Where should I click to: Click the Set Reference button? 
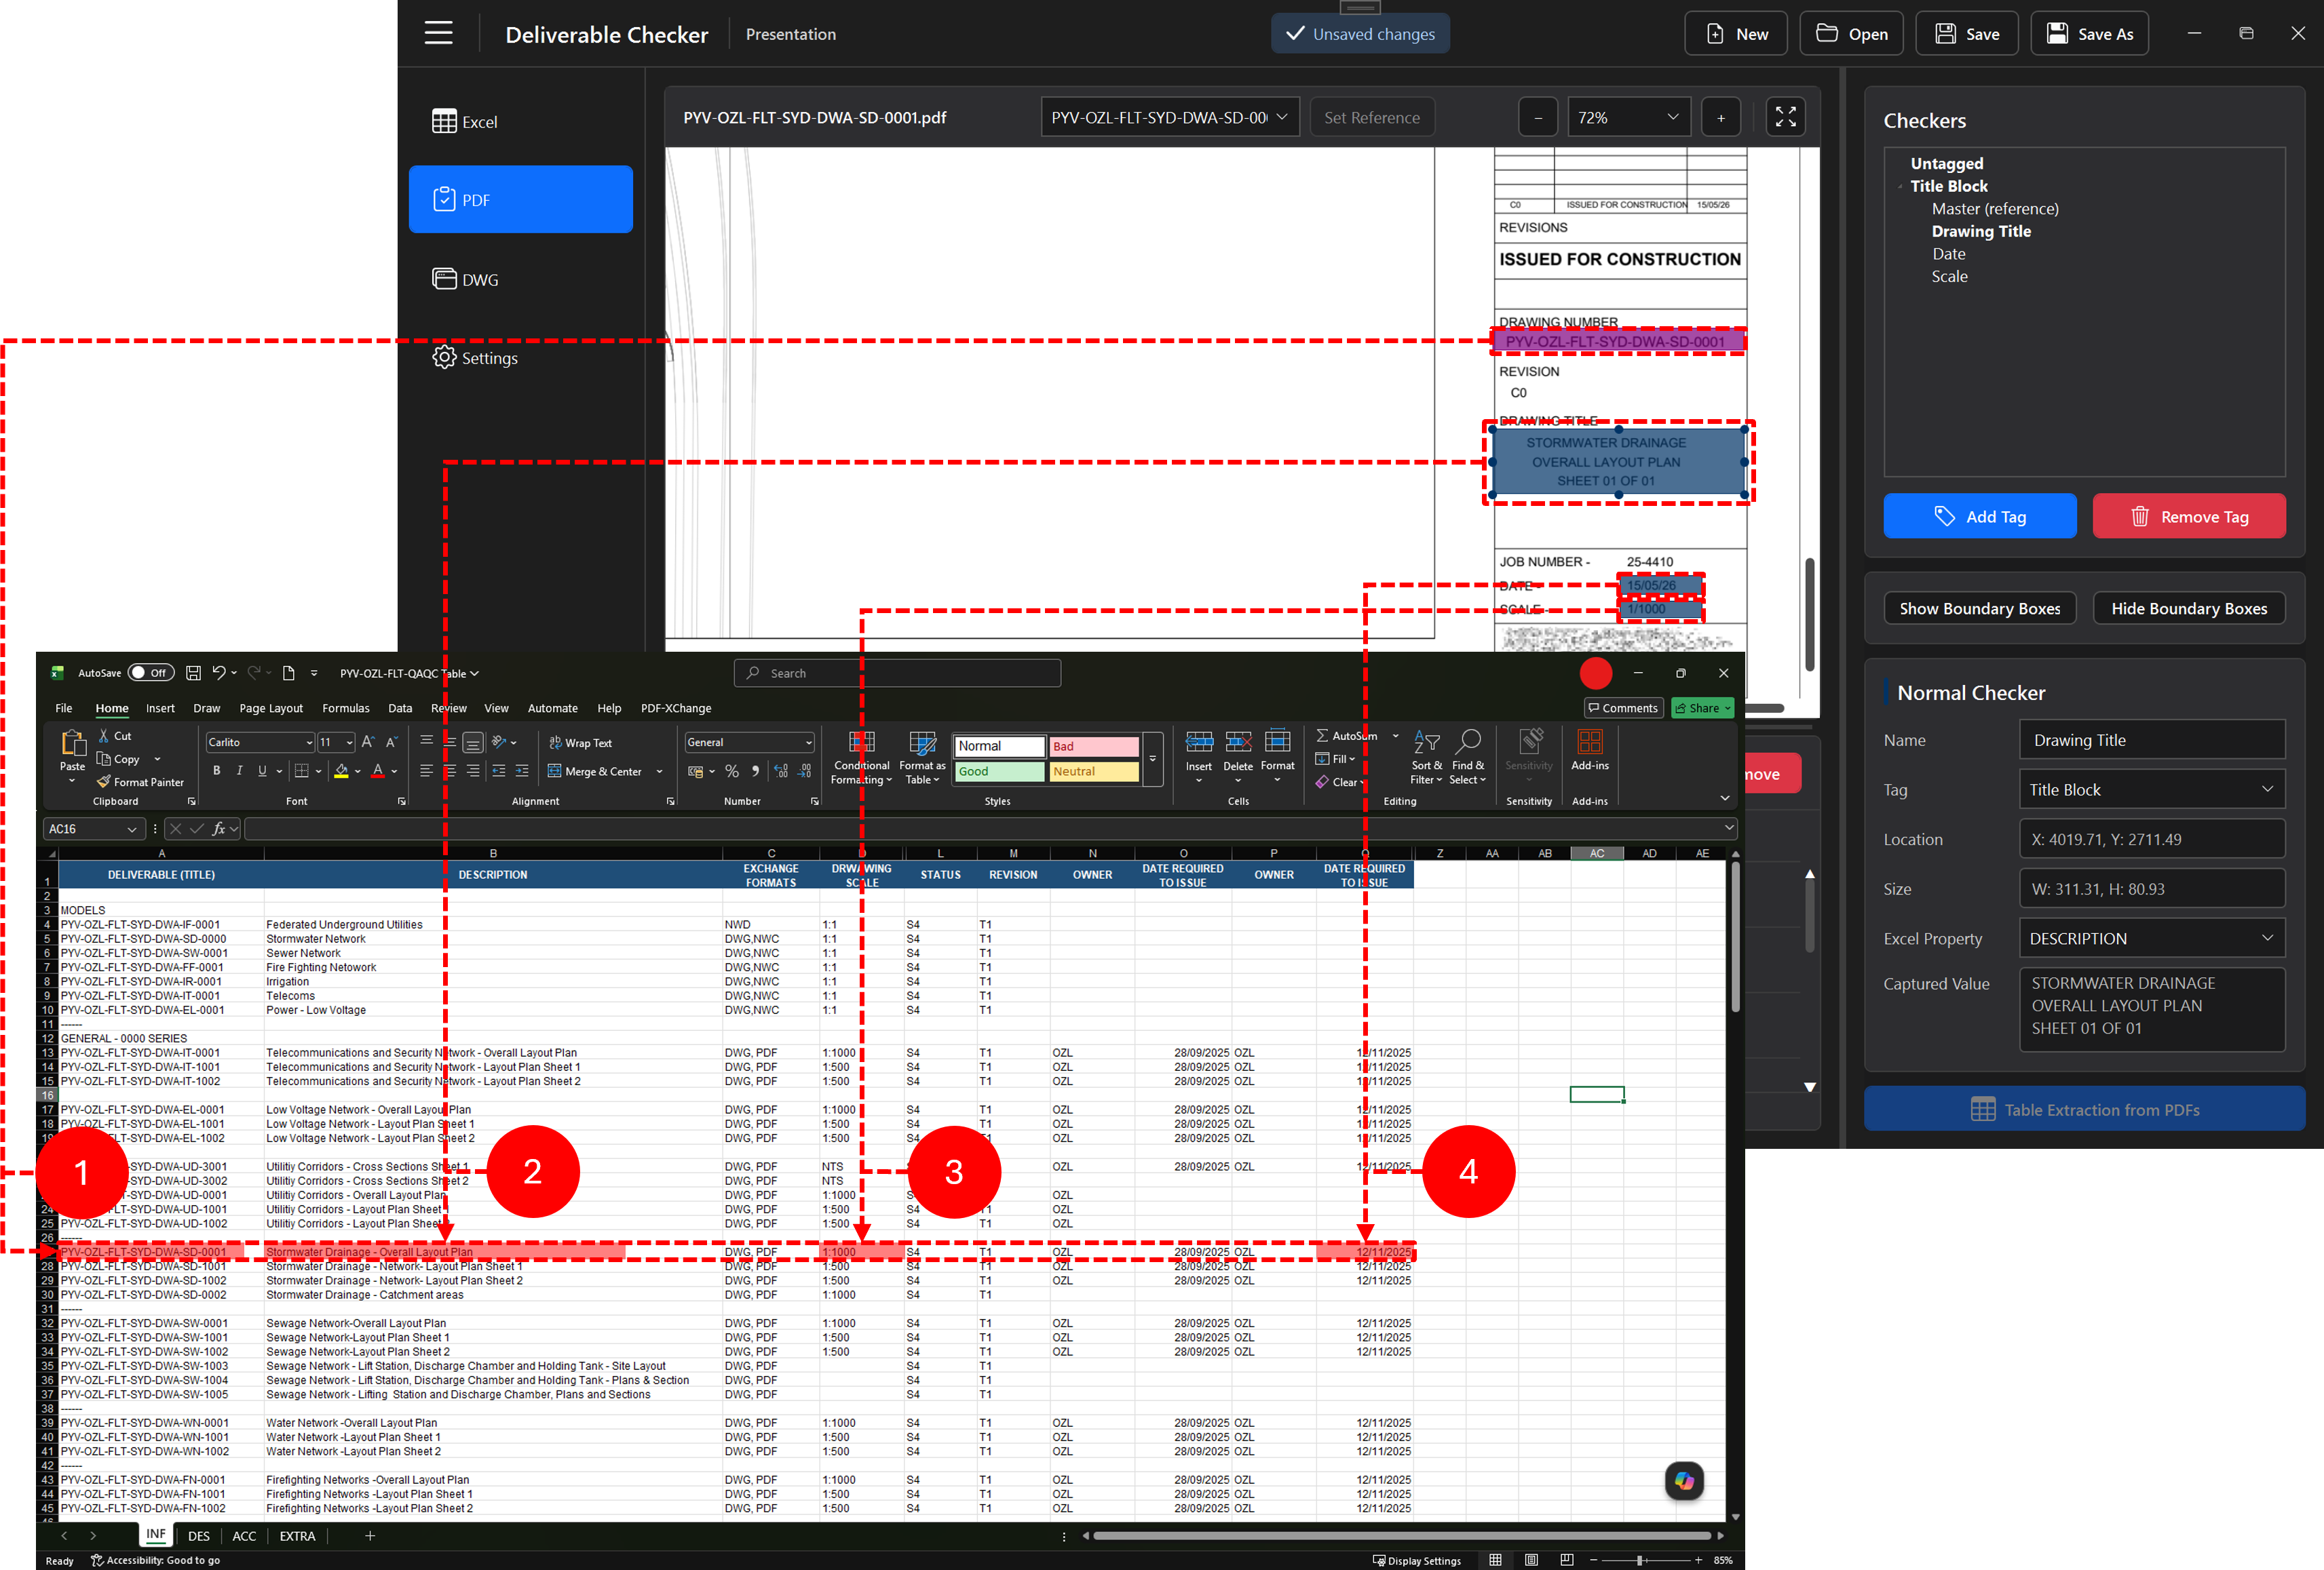(1371, 117)
